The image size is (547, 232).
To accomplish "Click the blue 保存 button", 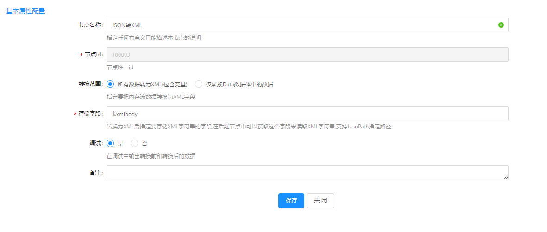I will click(291, 201).
